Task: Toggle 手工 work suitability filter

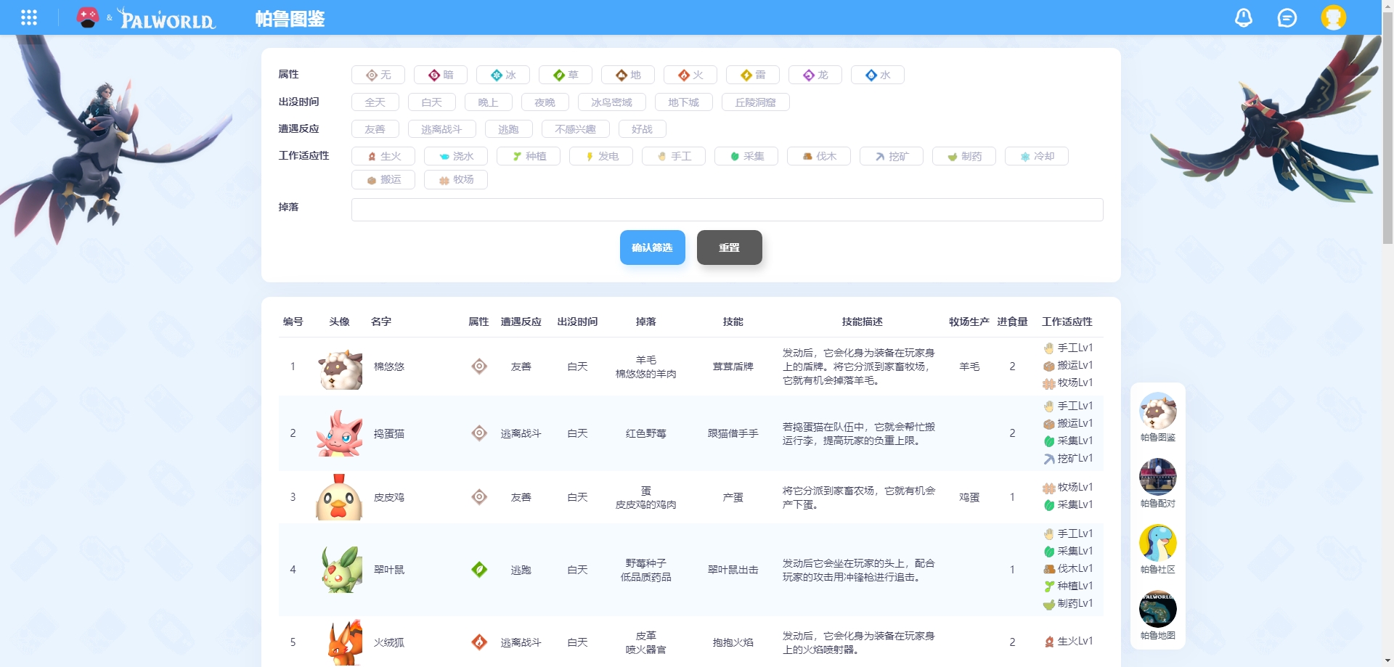Action: [674, 156]
